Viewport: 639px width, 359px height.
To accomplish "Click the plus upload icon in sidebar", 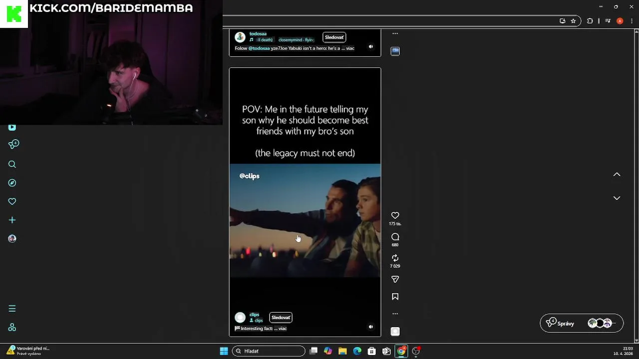I will click(12, 220).
